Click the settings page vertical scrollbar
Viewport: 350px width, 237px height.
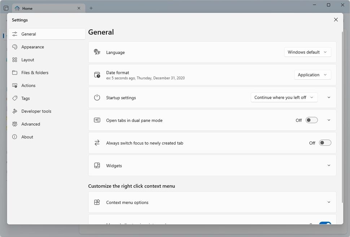(x=342, y=108)
